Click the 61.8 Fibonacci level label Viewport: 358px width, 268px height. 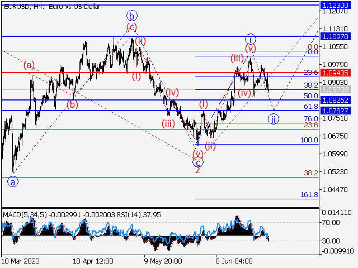[x=311, y=107]
